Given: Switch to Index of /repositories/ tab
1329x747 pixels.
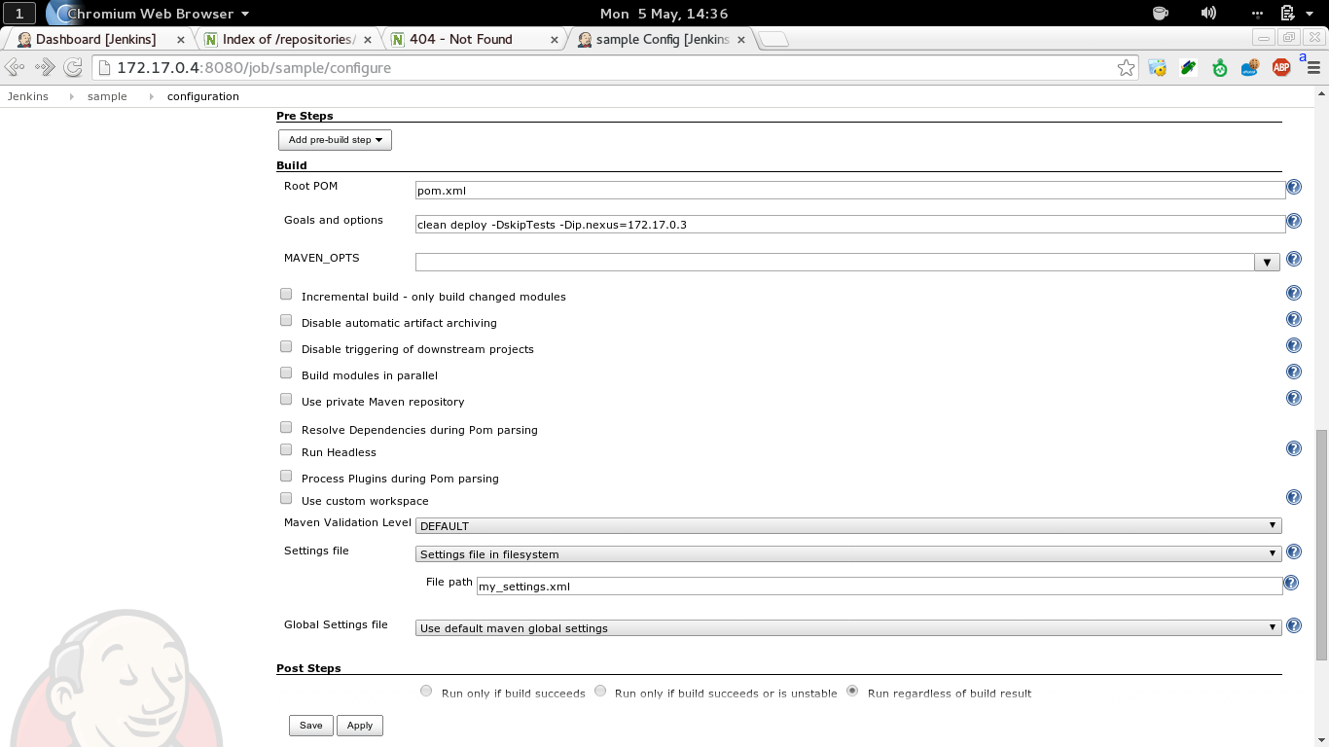Looking at the screenshot, I should pyautogui.click(x=287, y=40).
